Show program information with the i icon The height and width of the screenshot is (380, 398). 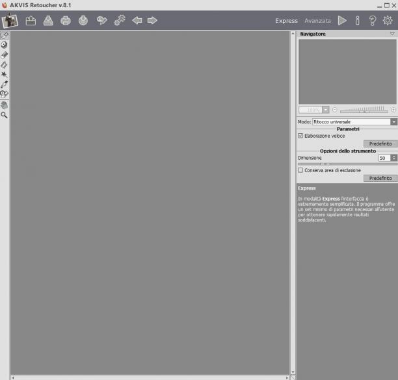pyautogui.click(x=358, y=21)
